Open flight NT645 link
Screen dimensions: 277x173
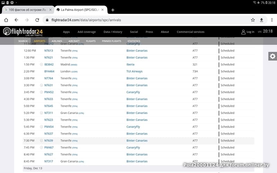(x=48, y=106)
